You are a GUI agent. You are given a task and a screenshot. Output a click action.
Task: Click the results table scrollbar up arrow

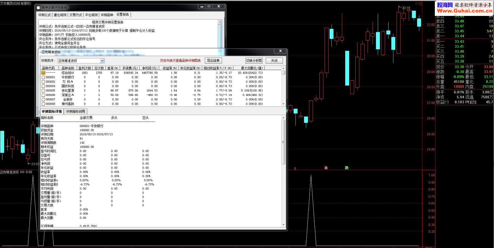pyautogui.click(x=283, y=68)
